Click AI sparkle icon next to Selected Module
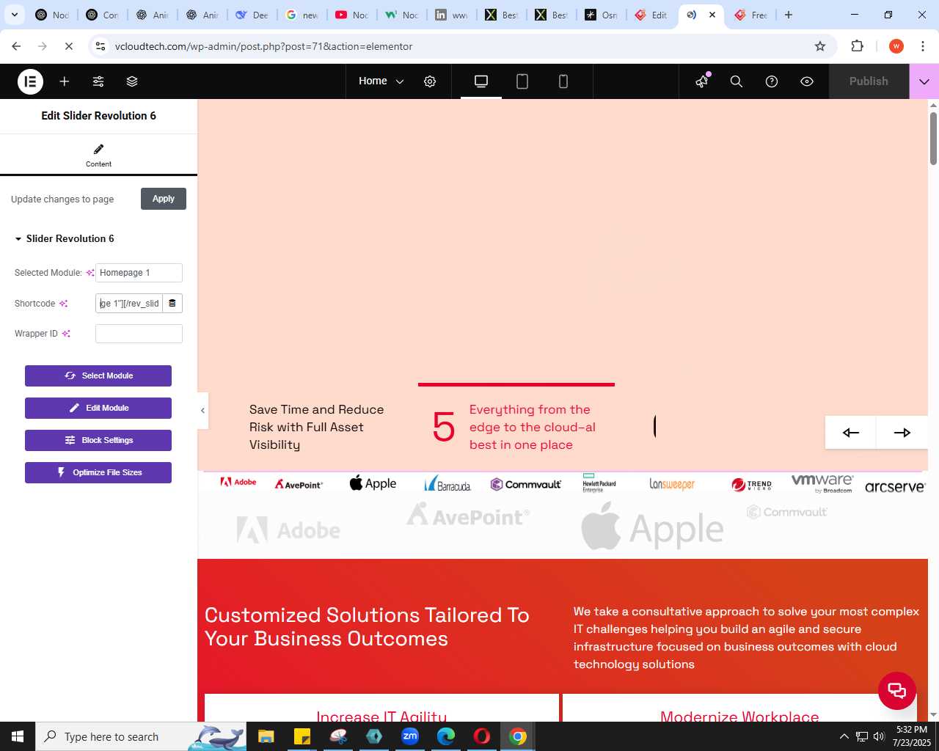 90,273
